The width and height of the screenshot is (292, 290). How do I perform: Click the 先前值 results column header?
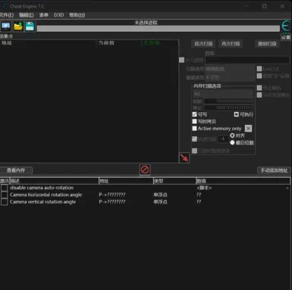point(159,42)
